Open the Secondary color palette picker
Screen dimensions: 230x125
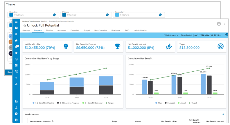pos(160,15)
